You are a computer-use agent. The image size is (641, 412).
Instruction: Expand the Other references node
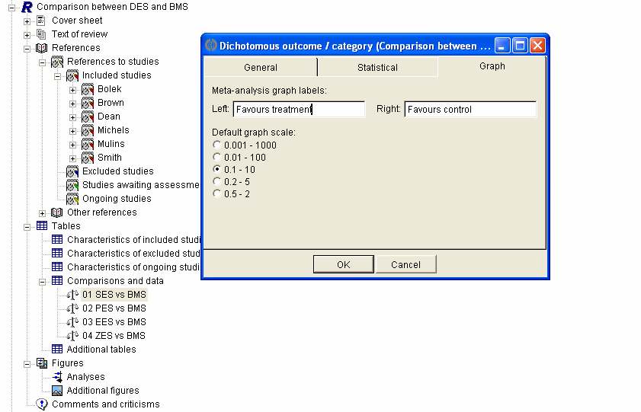pyautogui.click(x=42, y=213)
